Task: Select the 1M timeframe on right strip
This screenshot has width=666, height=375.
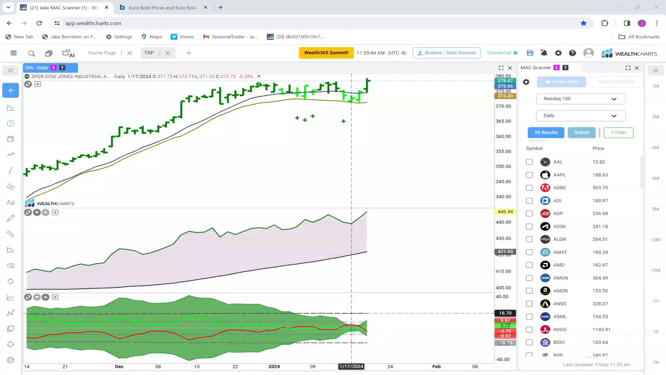Action: [x=655, y=86]
